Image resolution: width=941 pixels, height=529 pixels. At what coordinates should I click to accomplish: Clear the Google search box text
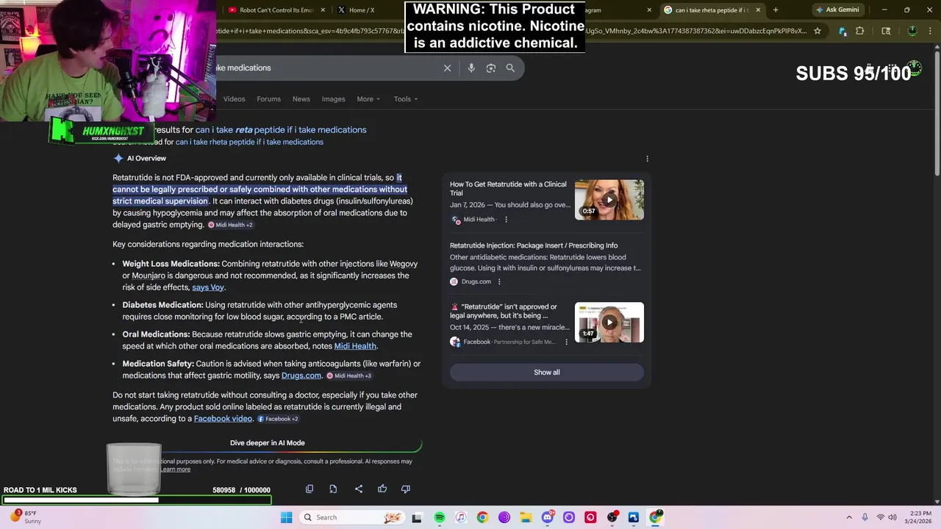(447, 68)
